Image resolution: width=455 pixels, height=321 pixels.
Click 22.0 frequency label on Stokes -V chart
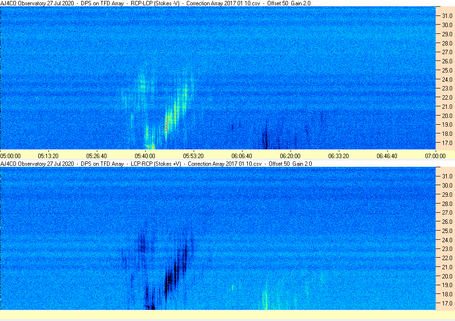point(447,97)
